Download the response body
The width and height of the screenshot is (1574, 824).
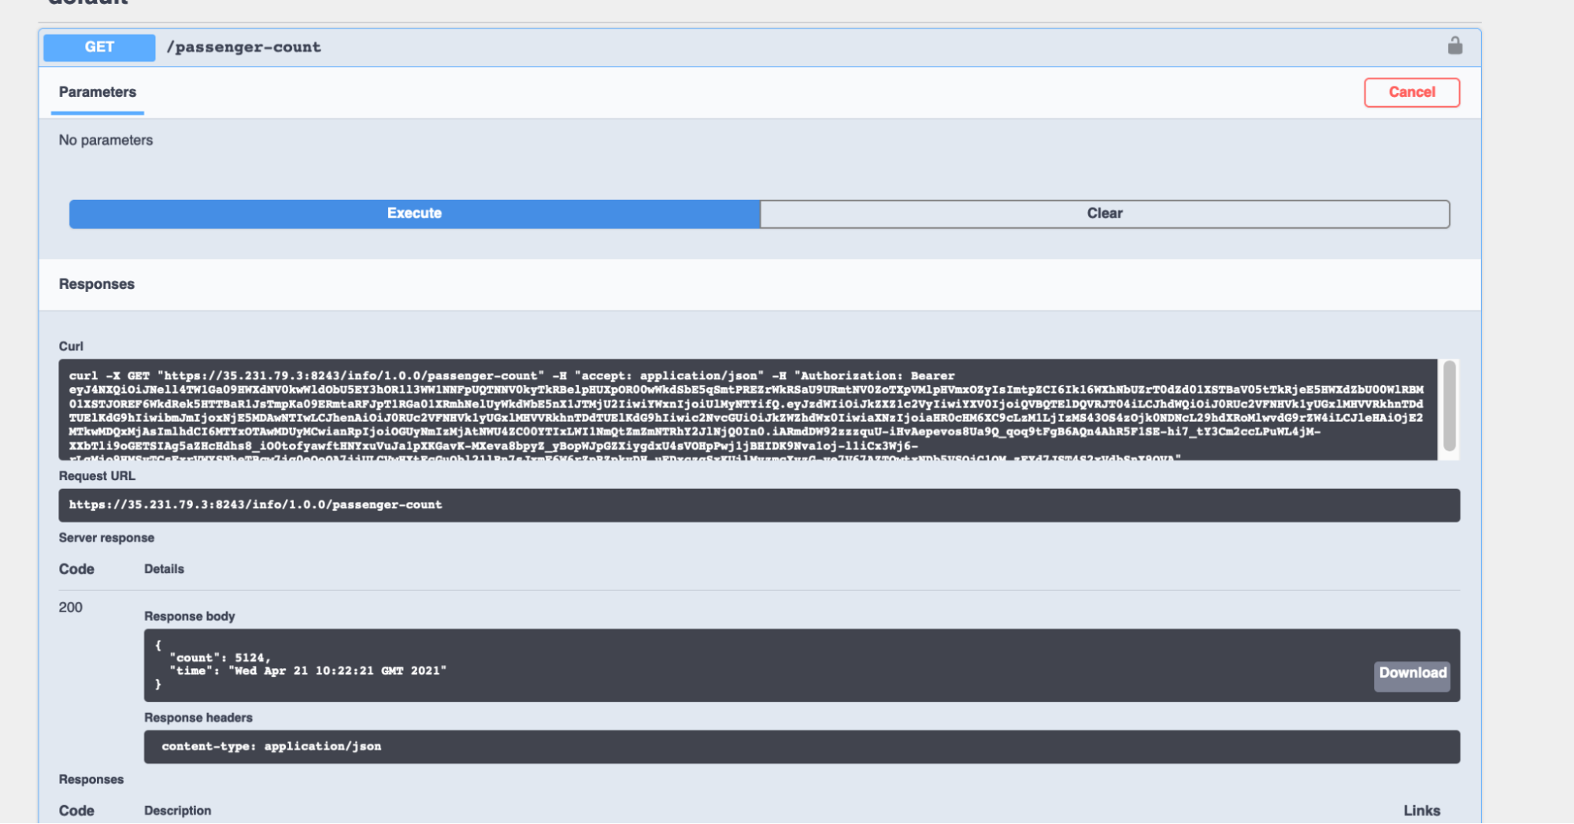[x=1412, y=673]
